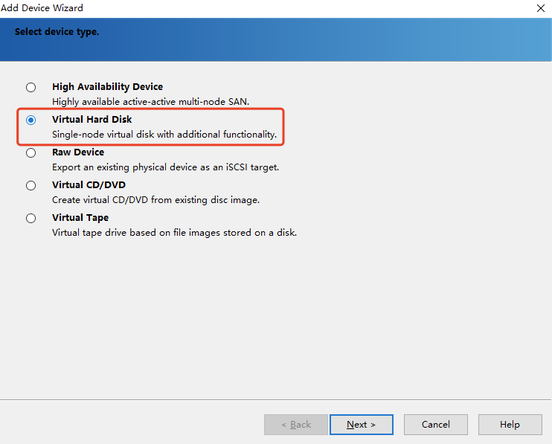Click the Raw Device label text
The height and width of the screenshot is (444, 552).
[78, 152]
